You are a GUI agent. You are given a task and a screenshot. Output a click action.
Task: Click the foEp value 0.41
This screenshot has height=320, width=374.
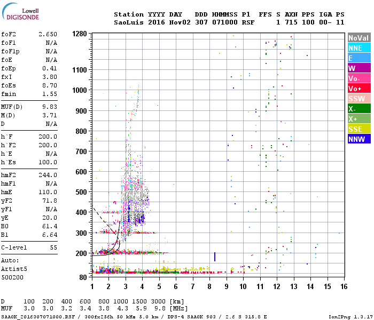(x=50, y=68)
